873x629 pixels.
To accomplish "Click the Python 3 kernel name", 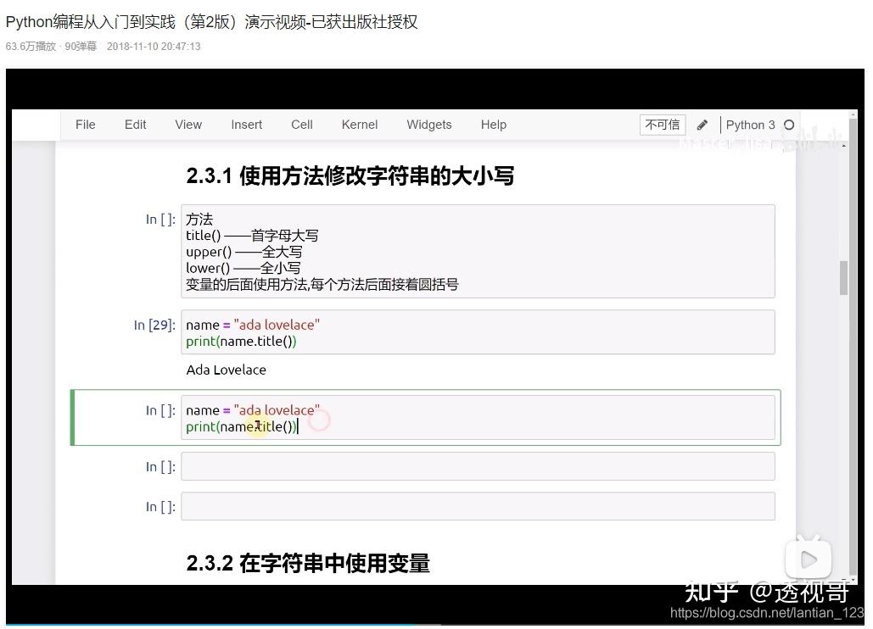I will [752, 124].
